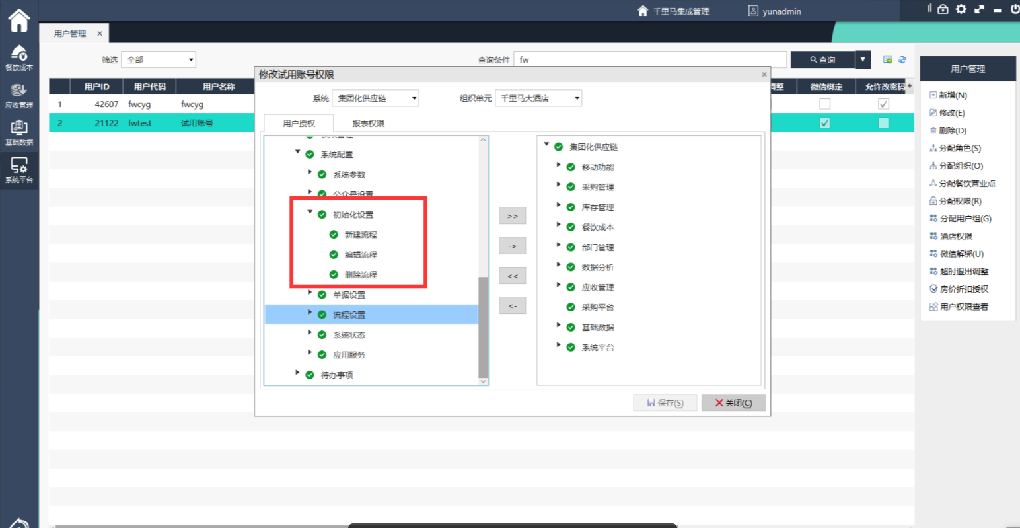The height and width of the screenshot is (528, 1020).
Task: Switch to the 报表权限 tab
Action: pos(368,124)
